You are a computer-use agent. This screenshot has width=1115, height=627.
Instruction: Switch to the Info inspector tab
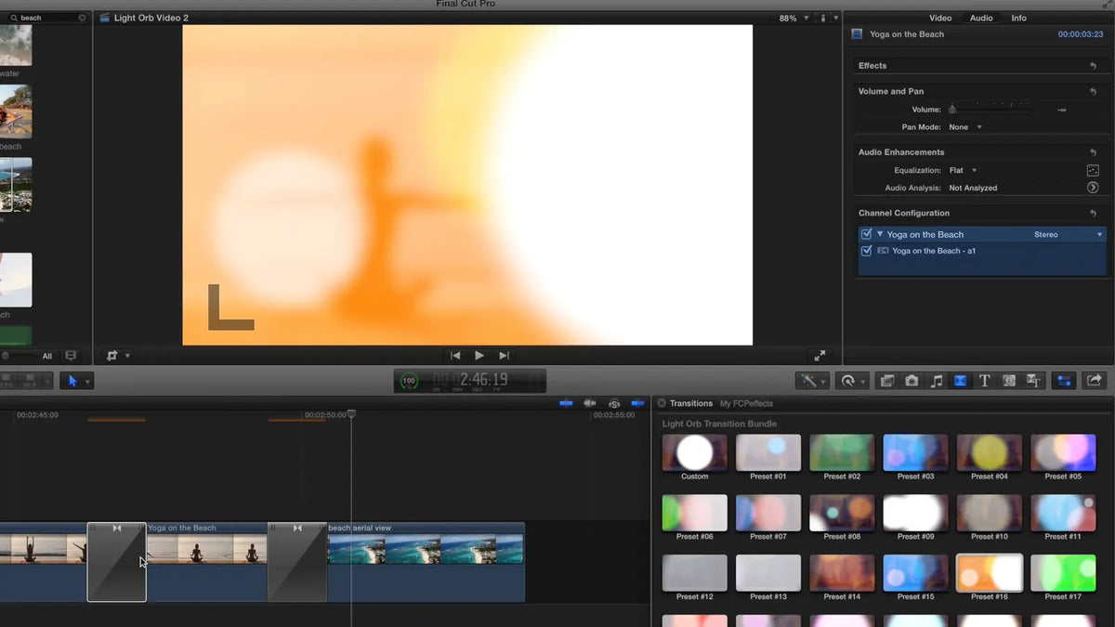click(x=1019, y=18)
